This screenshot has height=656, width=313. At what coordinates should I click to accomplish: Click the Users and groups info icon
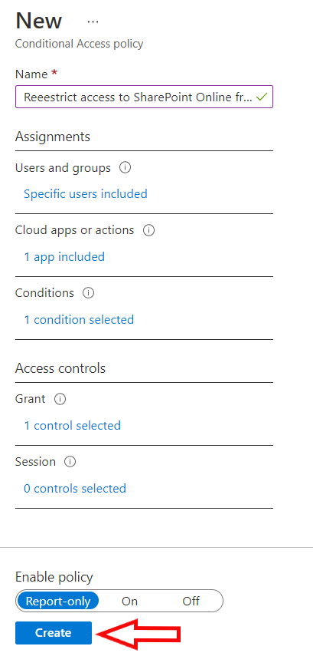[125, 168]
